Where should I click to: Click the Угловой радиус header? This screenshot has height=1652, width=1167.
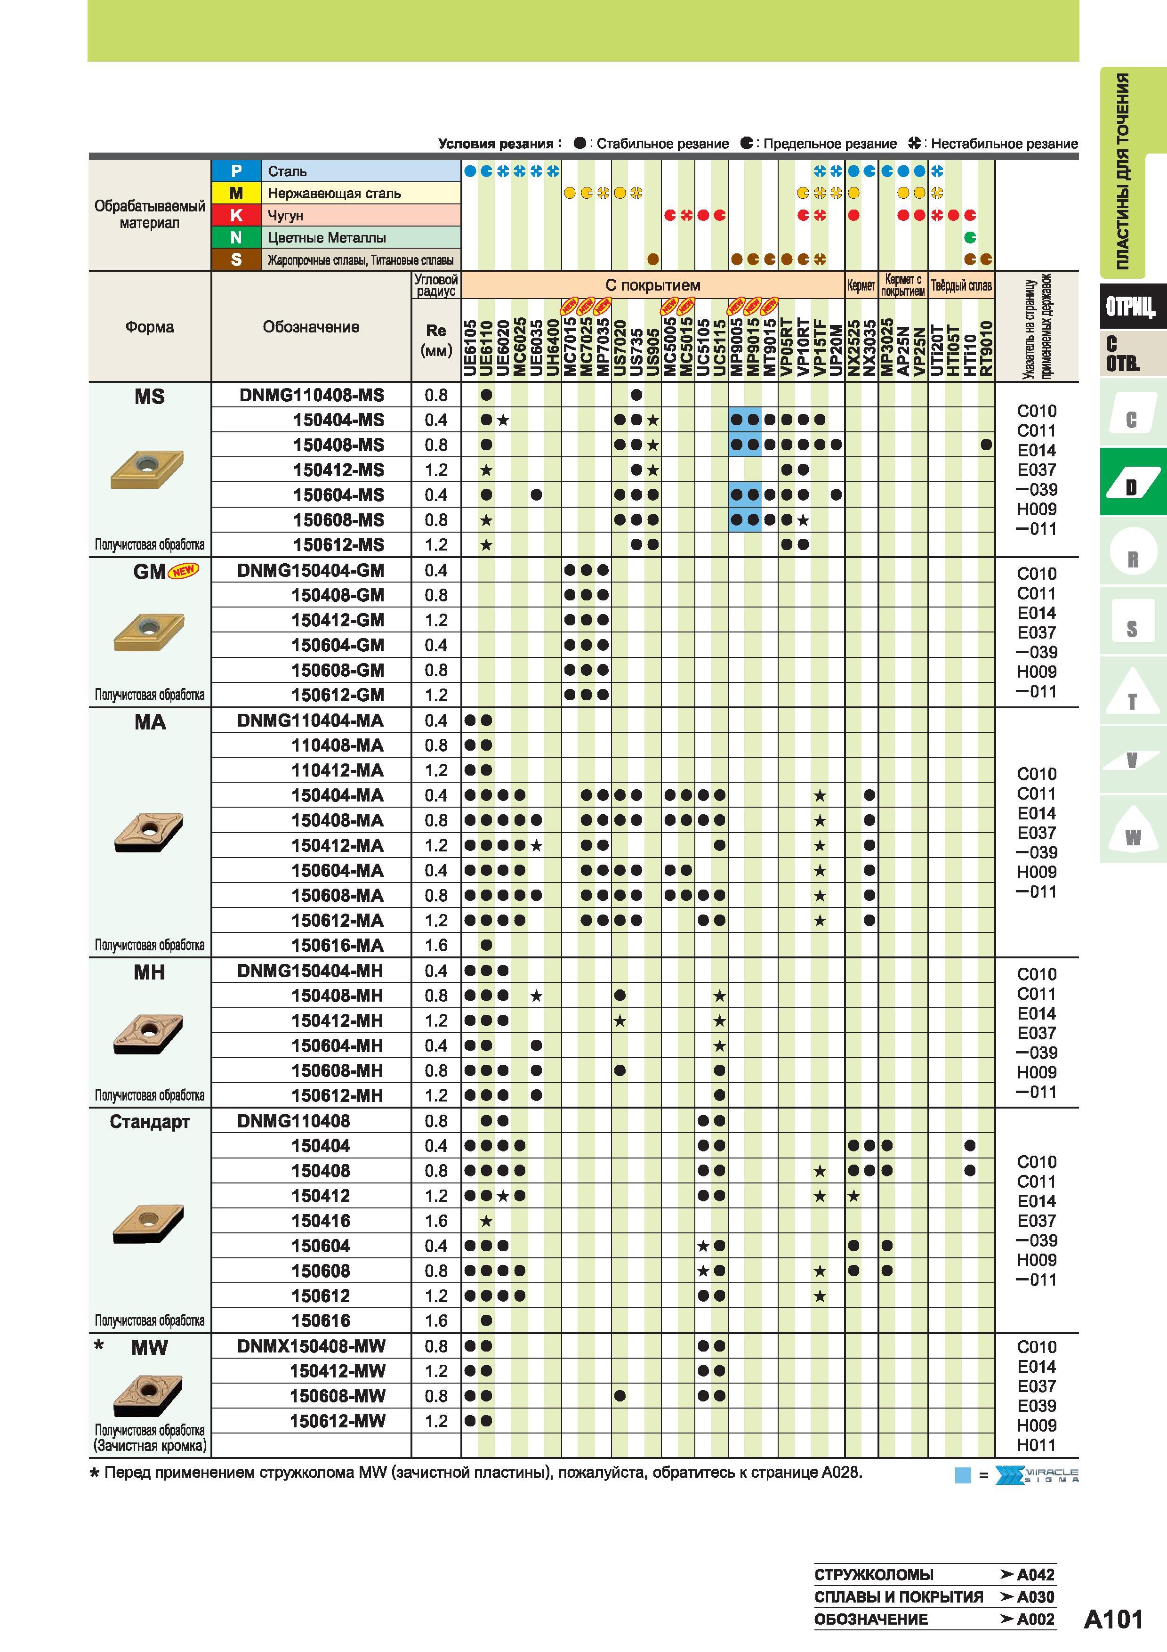pyautogui.click(x=436, y=285)
